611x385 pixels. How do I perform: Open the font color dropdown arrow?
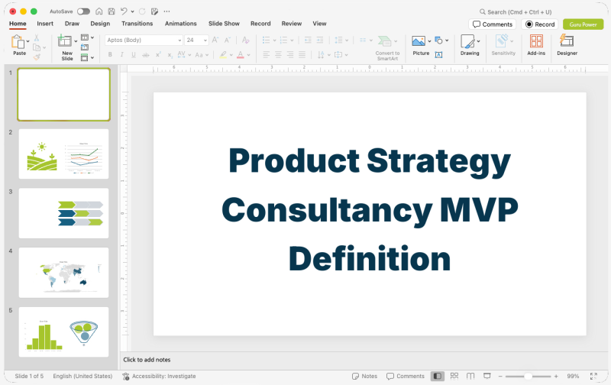249,55
